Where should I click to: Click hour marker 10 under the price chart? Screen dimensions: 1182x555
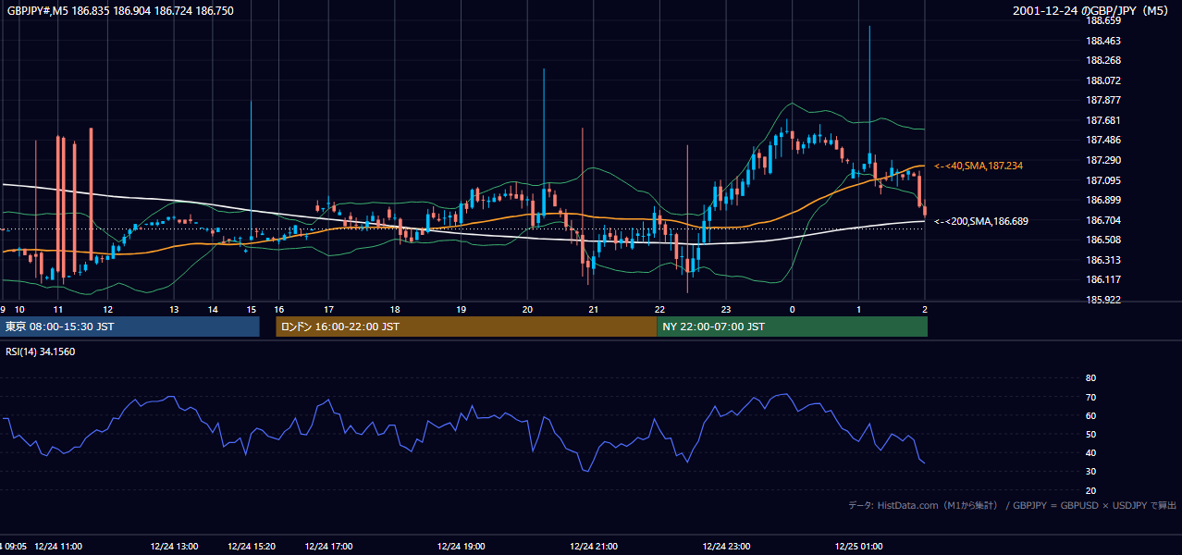19,310
